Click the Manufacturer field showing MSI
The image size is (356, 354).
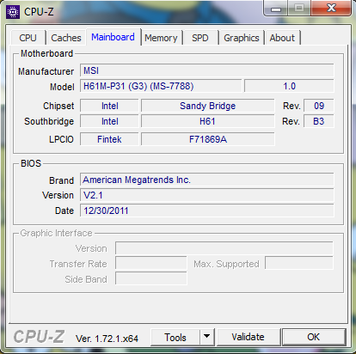(207, 70)
